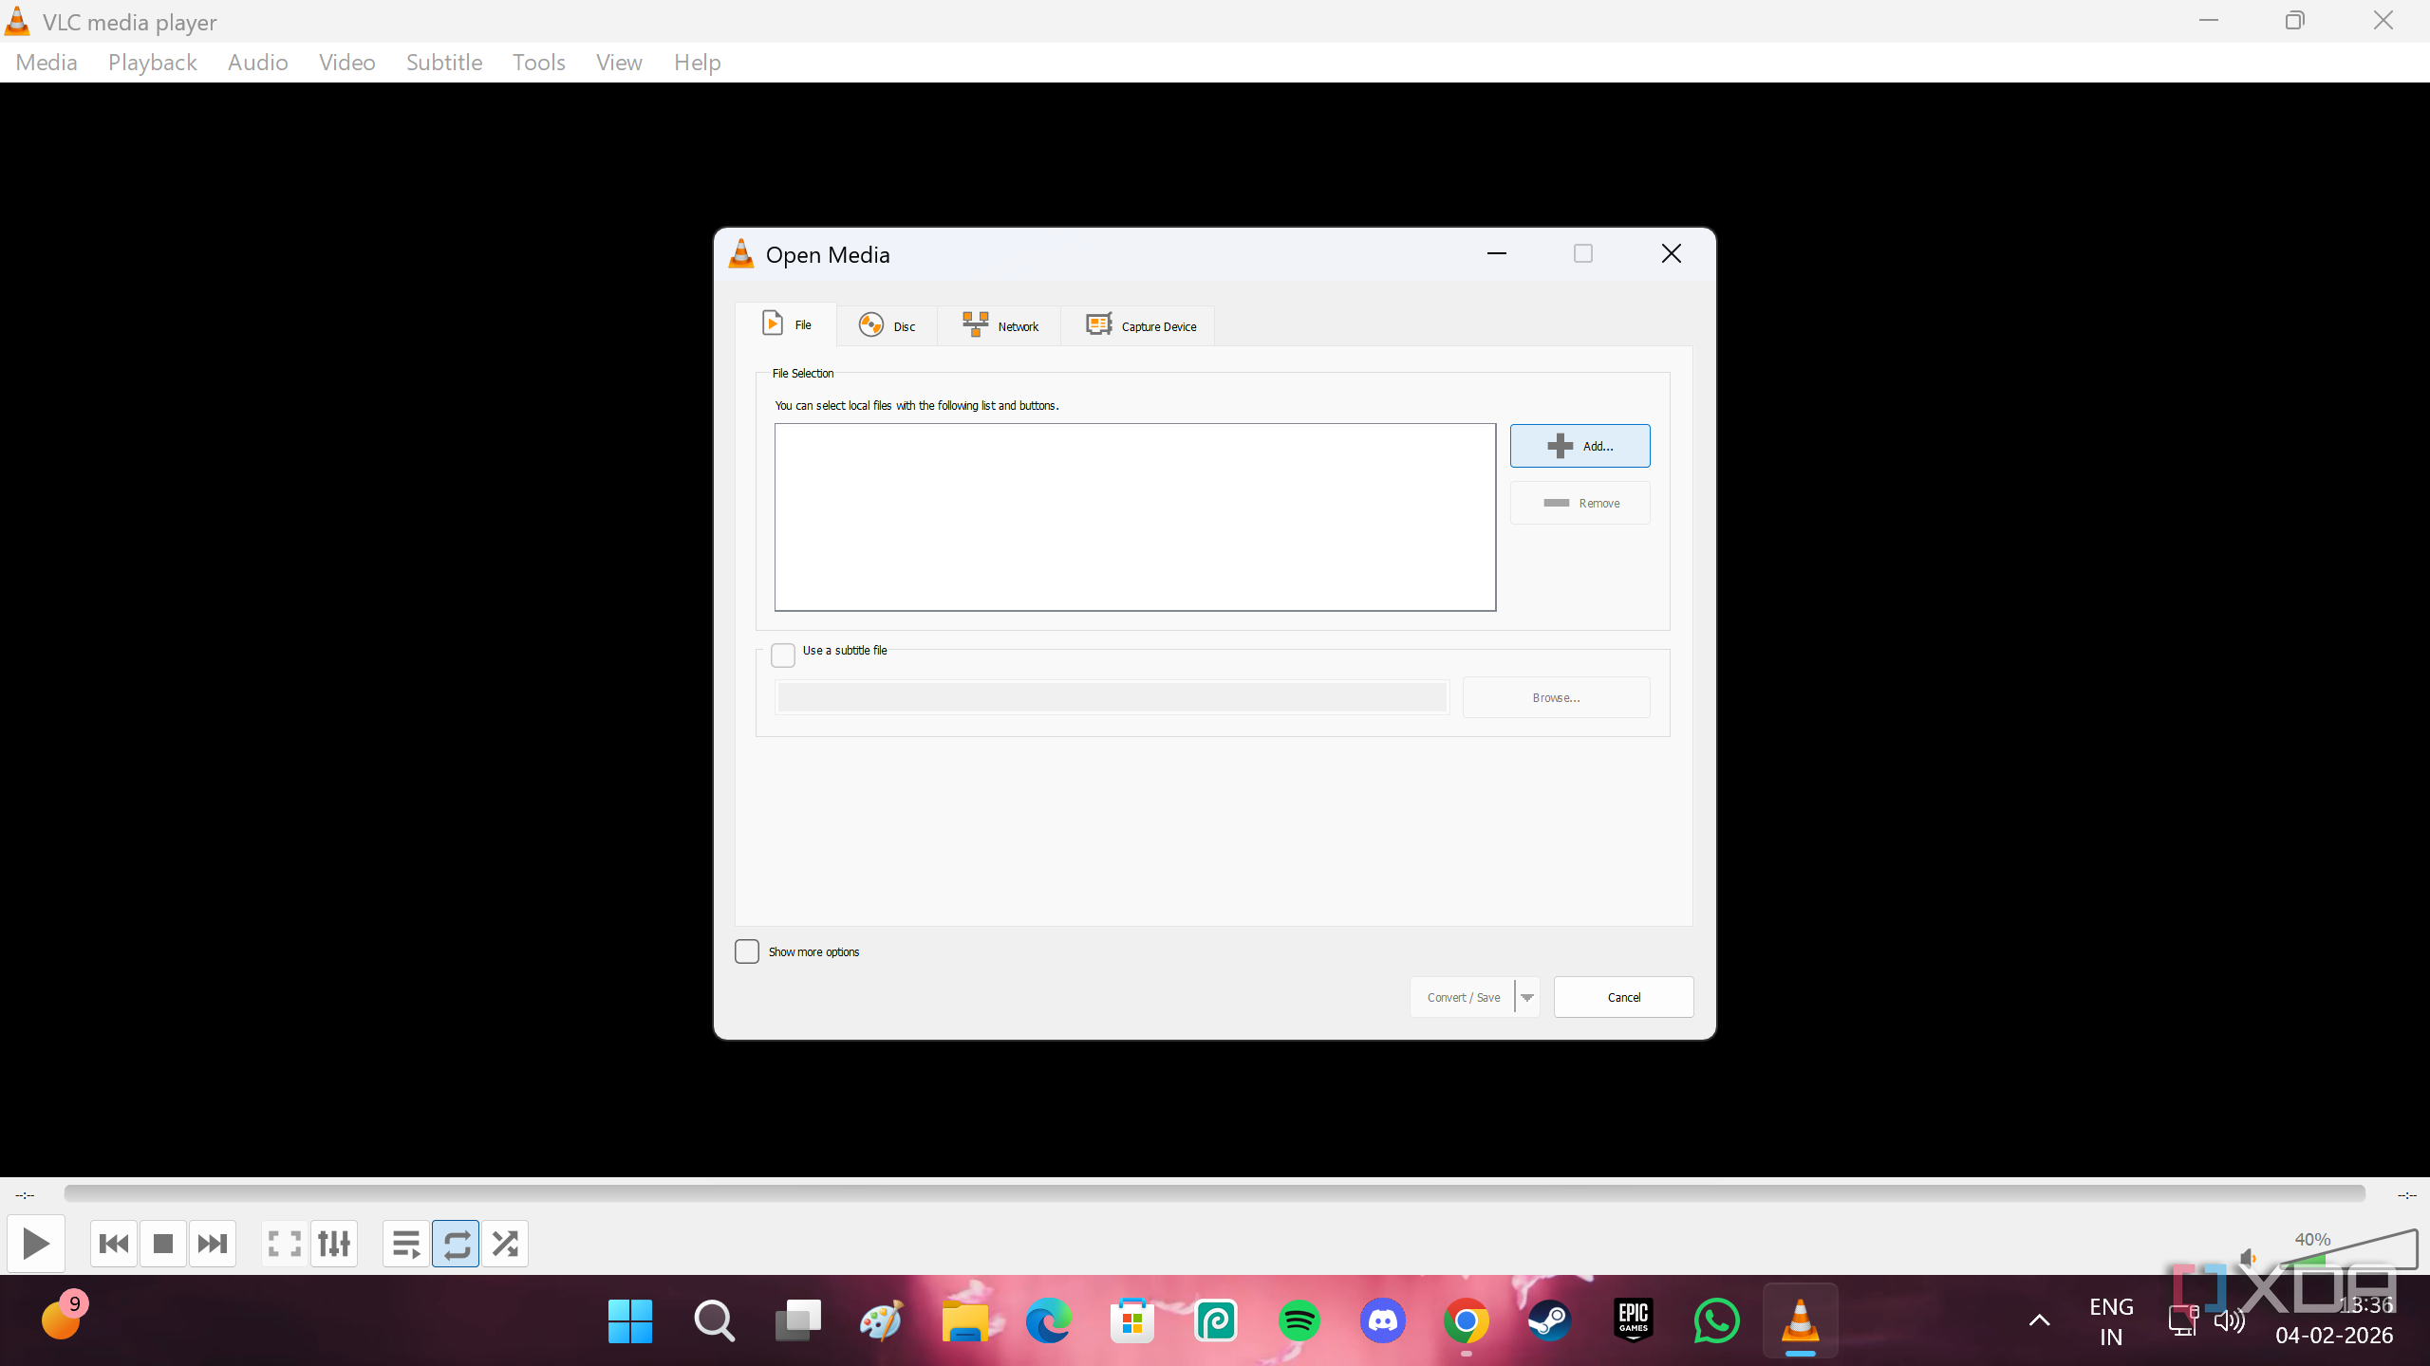The height and width of the screenshot is (1366, 2430).
Task: Close the Open Media dialog
Action: [x=1672, y=253]
